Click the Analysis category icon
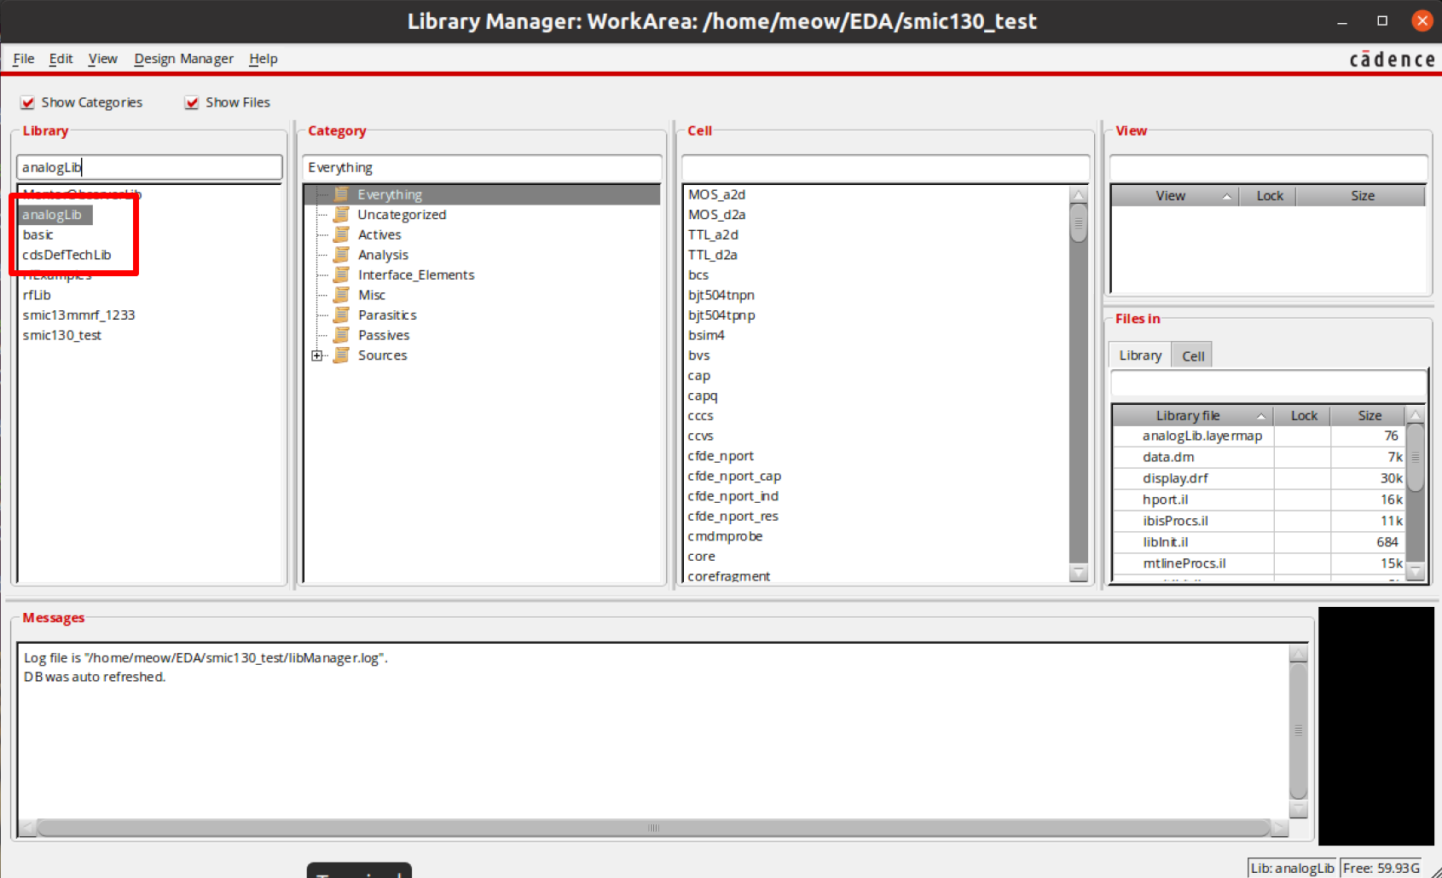The height and width of the screenshot is (878, 1442). (x=340, y=254)
